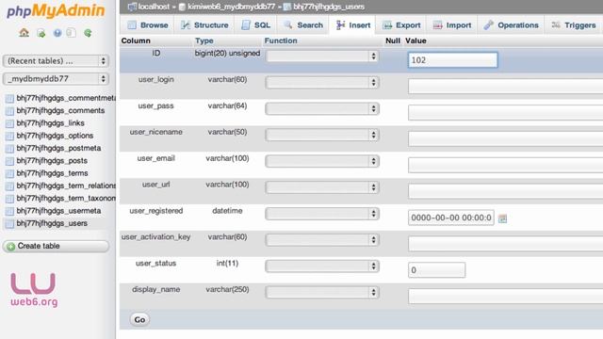Image resolution: width=603 pixels, height=339 pixels.
Task: Open Function dropdown for user_url
Action: click(322, 187)
